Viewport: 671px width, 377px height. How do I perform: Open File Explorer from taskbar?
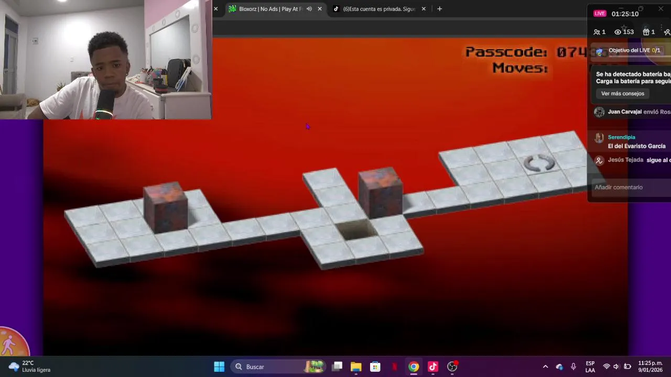(x=356, y=367)
